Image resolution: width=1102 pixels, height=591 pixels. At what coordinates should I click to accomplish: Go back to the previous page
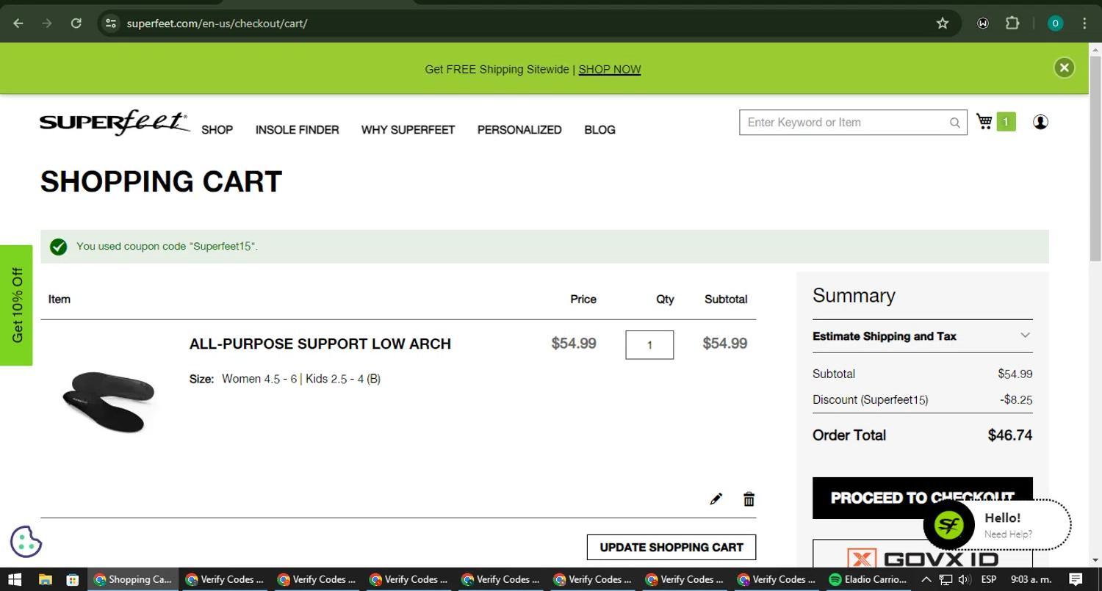[18, 23]
